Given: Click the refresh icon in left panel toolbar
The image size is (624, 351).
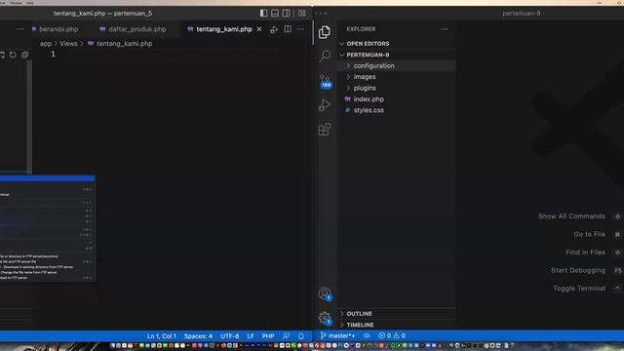Looking at the screenshot, I should (x=13, y=55).
